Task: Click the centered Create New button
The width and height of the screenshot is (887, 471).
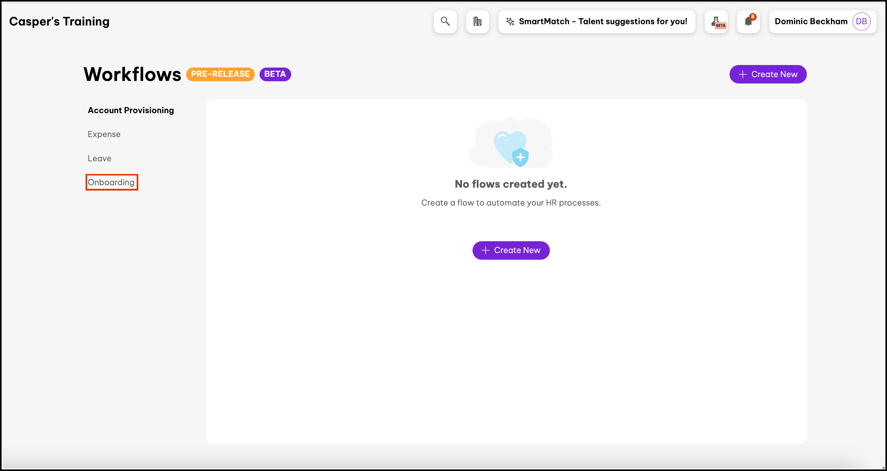Action: point(511,250)
